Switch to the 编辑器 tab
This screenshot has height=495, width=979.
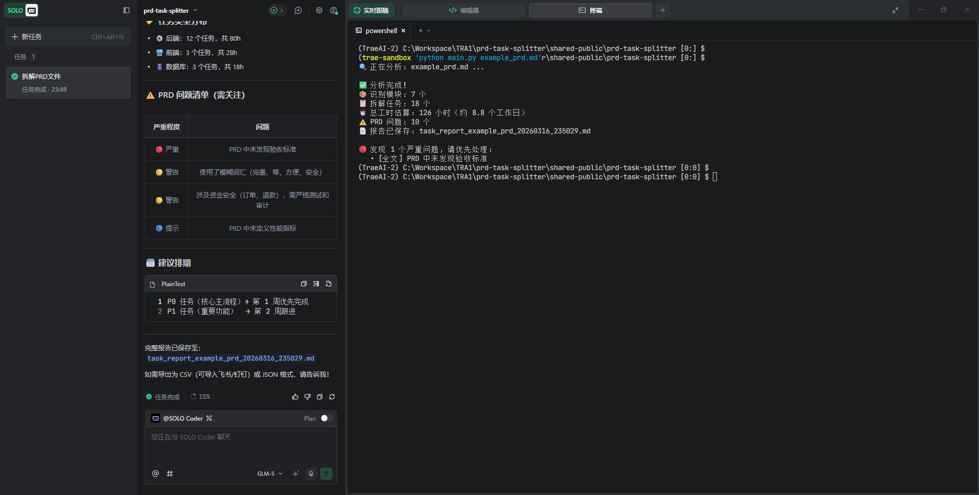coord(463,10)
